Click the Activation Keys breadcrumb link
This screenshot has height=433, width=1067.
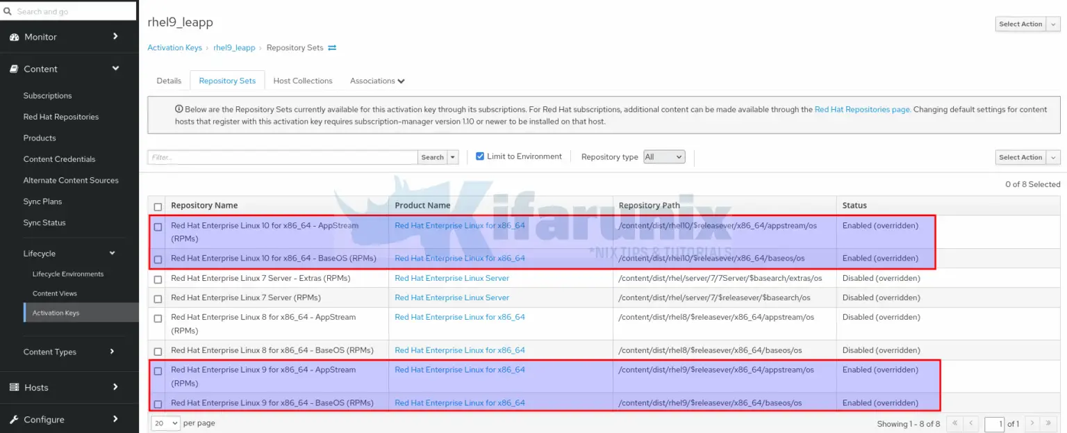coord(174,47)
